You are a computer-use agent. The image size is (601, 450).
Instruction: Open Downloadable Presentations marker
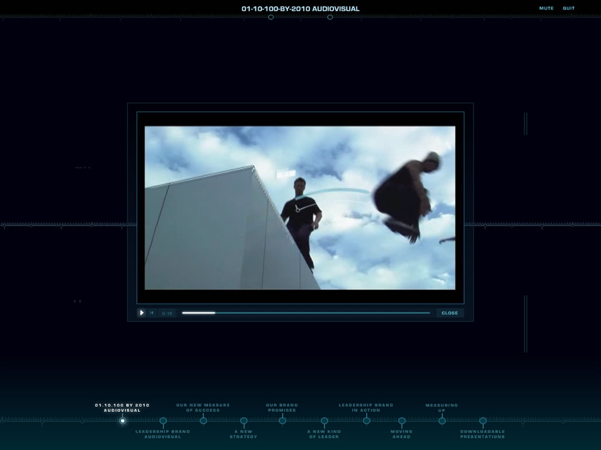pyautogui.click(x=482, y=421)
